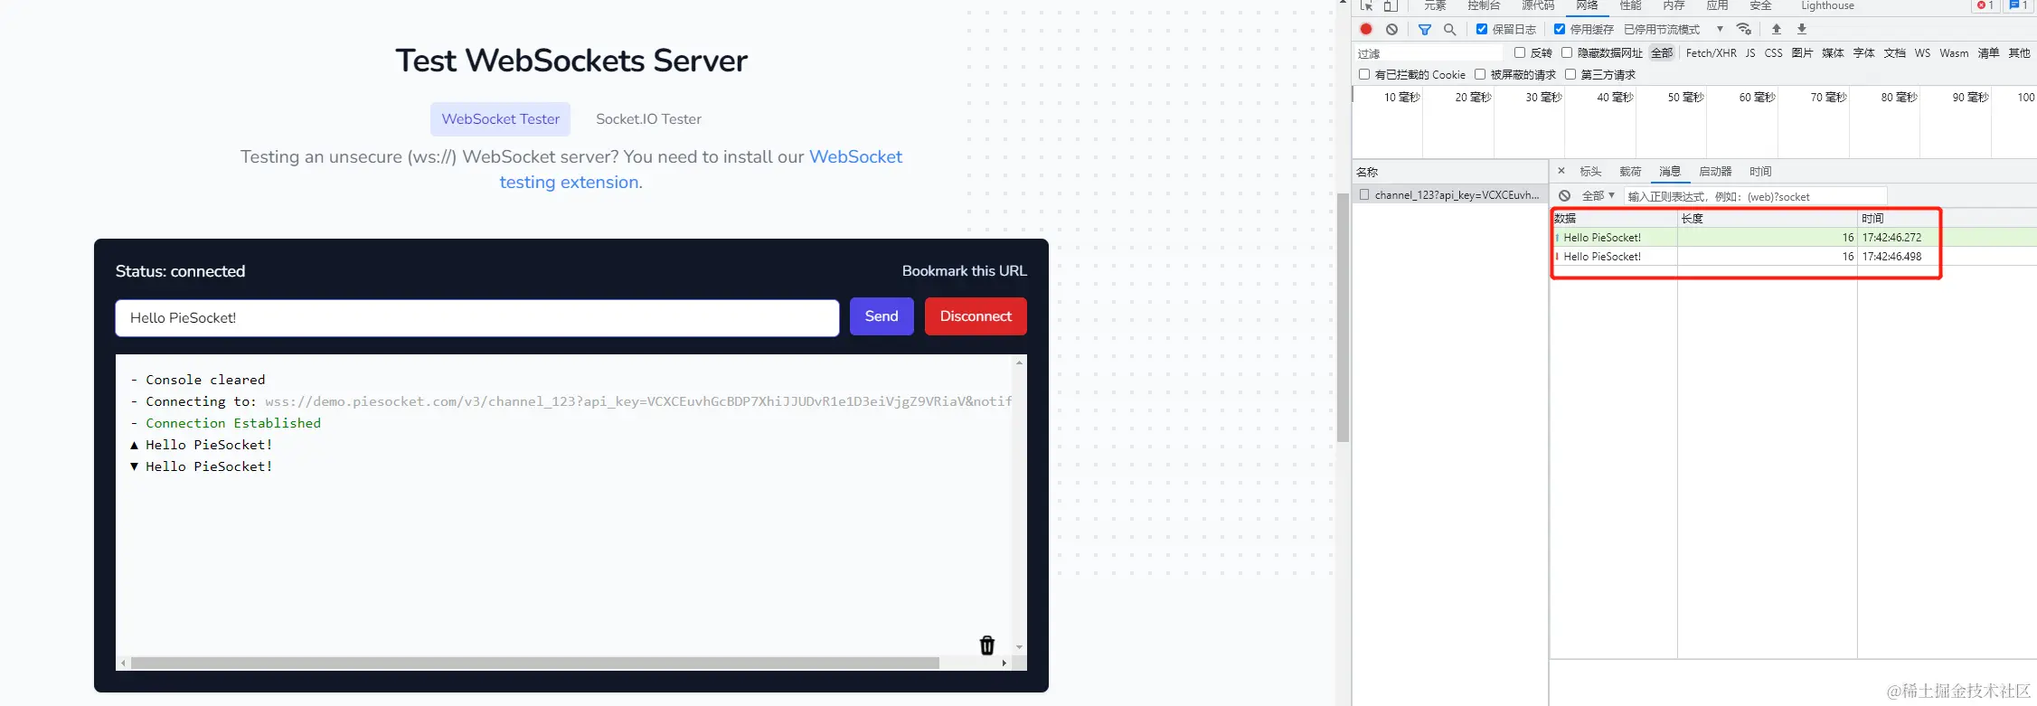
Task: Switch to the 控制台 DevTools tab
Action: 1484,5
